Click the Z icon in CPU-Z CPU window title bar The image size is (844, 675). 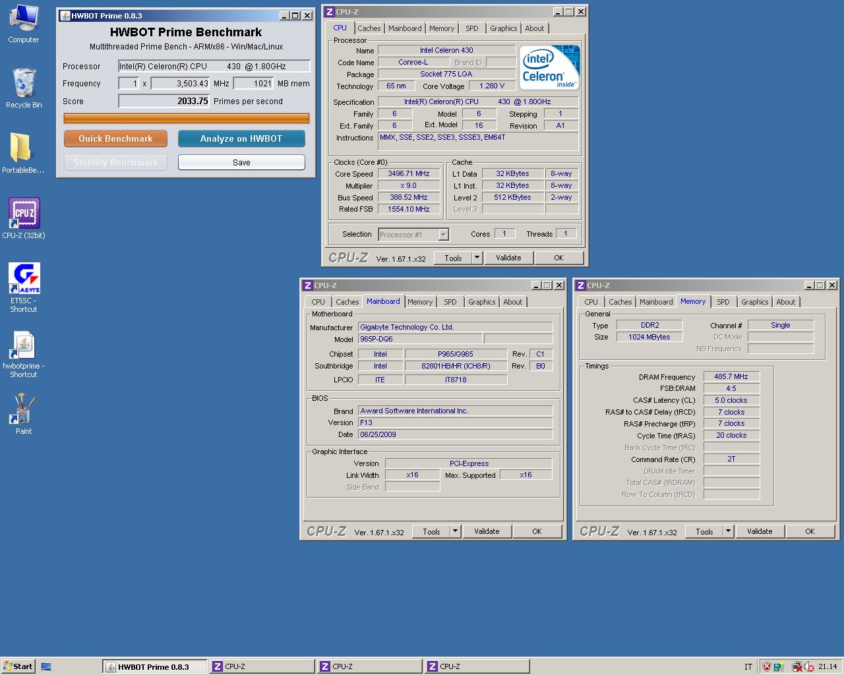pos(330,11)
